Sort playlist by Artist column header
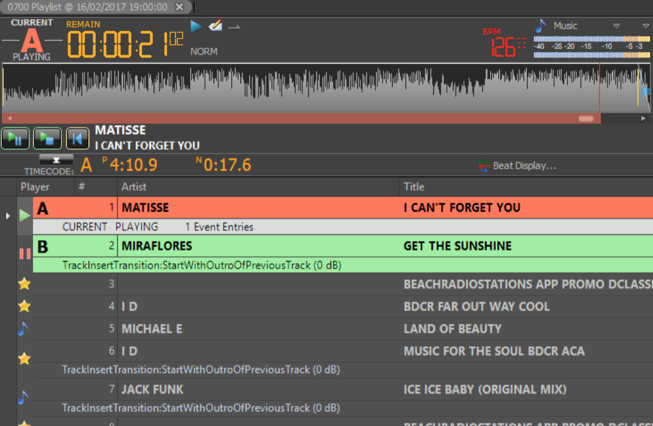Image resolution: width=653 pixels, height=426 pixels. point(134,187)
